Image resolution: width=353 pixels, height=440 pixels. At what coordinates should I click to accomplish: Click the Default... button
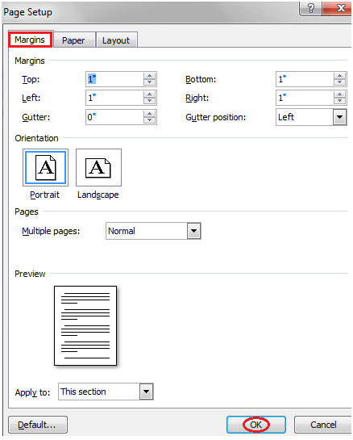tap(38, 425)
